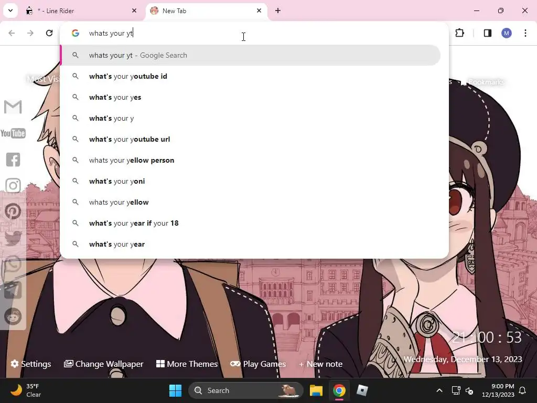The image size is (537, 403).
Task: Open More Themes
Action: tap(187, 364)
